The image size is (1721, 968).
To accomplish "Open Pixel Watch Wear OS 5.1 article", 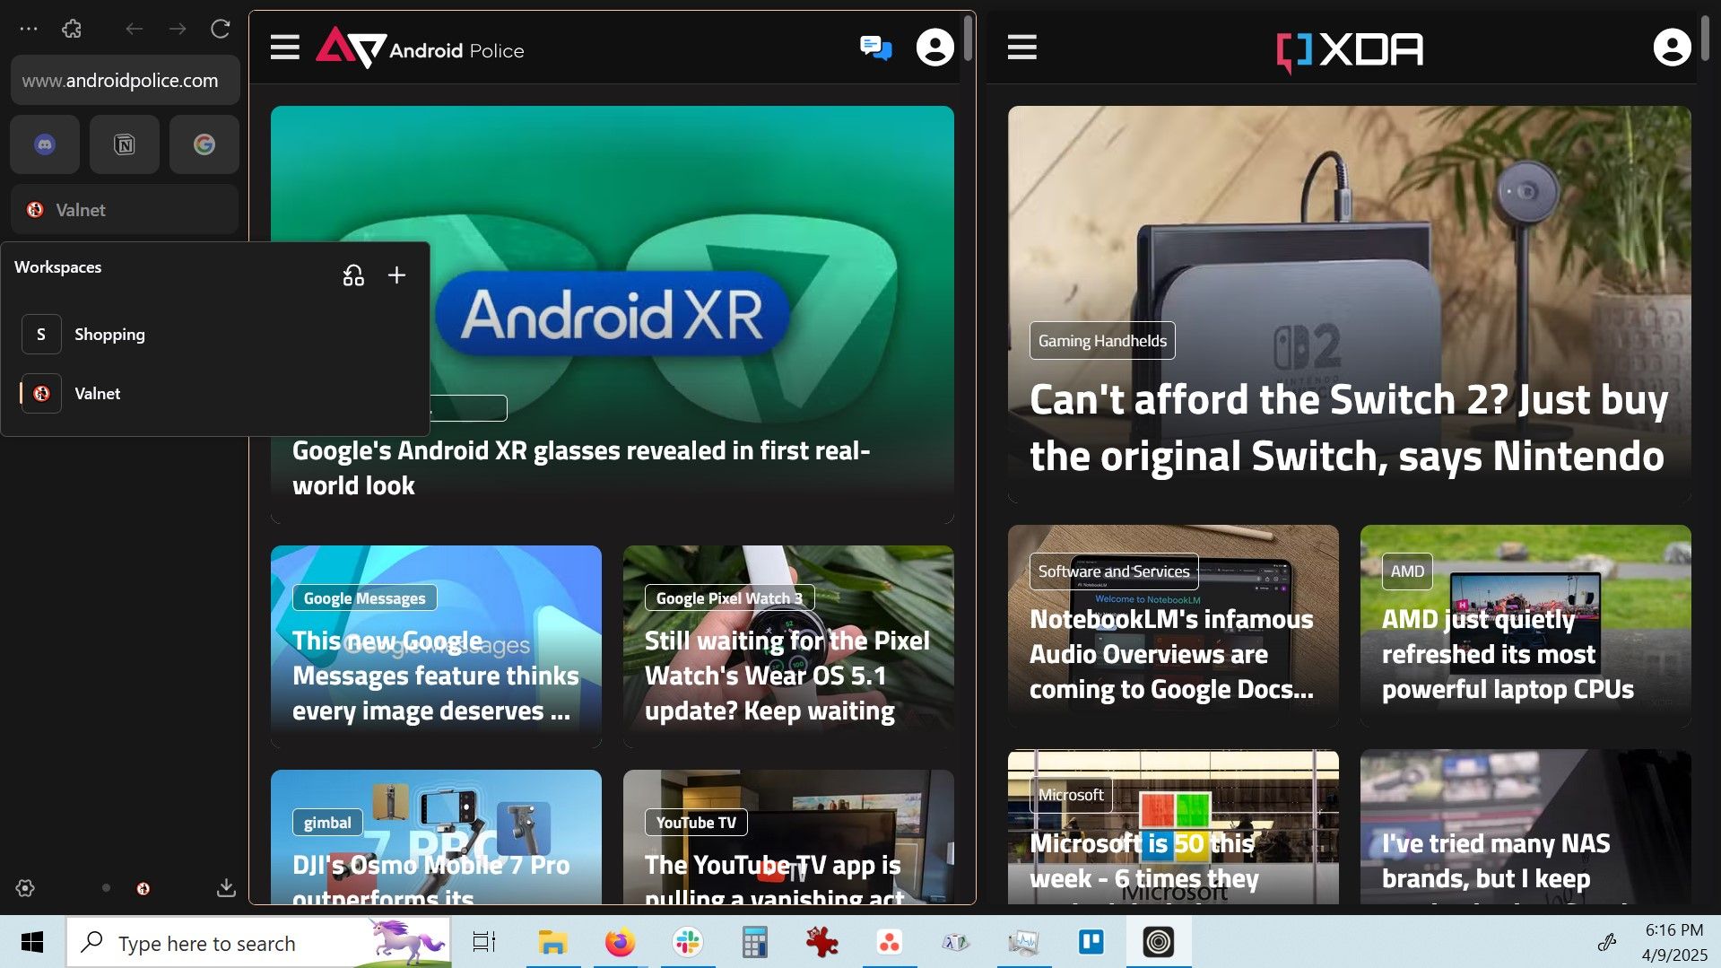I will point(787,676).
